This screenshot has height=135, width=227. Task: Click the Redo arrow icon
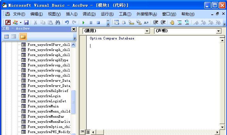point(74,22)
